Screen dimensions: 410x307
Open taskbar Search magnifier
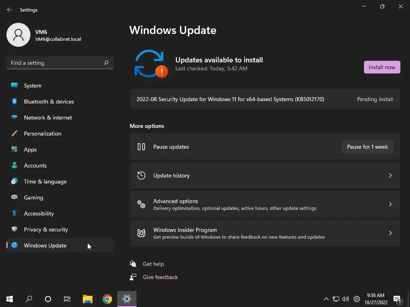click(29, 299)
